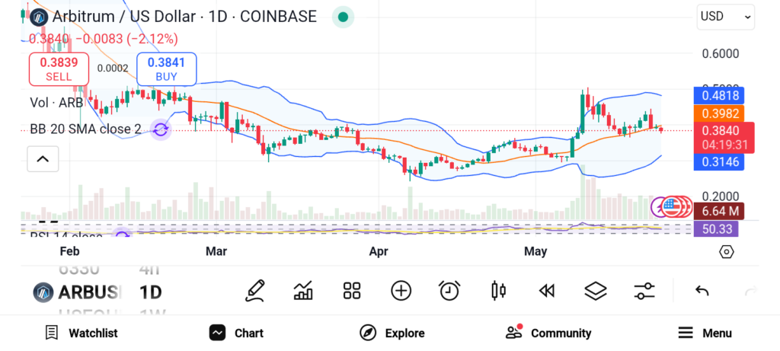Click the May date on time axis
The image size is (780, 351).
click(x=535, y=251)
